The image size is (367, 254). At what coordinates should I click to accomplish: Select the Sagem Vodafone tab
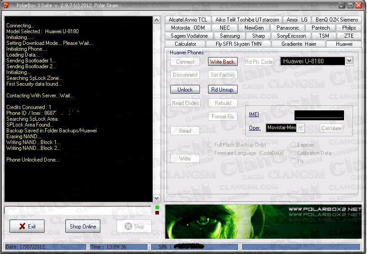pyautogui.click(x=189, y=36)
